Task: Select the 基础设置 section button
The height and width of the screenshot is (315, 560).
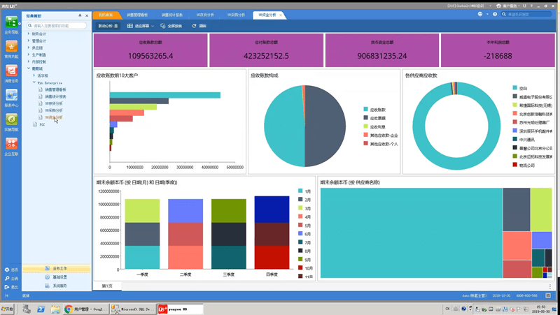Action: click(57, 277)
